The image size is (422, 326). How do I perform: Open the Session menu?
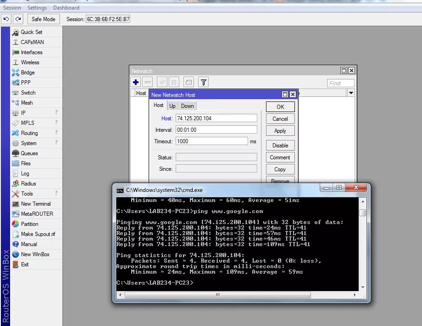(11, 7)
